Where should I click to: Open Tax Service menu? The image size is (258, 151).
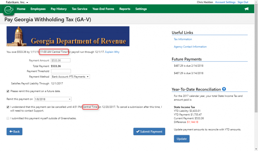pyautogui.click(x=79, y=9)
